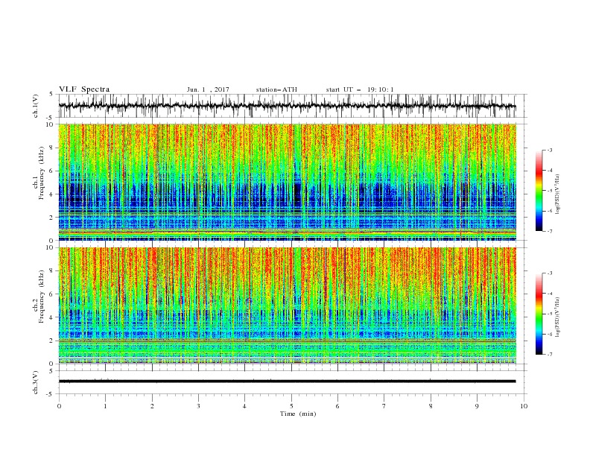This screenshot has height=456, width=590.
Task: Click the 'ch.3(V)' waveform axis label
Action: [x=36, y=382]
